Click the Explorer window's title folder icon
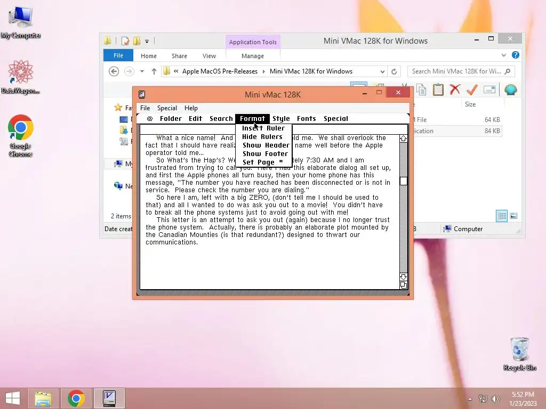This screenshot has width=546, height=409. click(x=108, y=41)
